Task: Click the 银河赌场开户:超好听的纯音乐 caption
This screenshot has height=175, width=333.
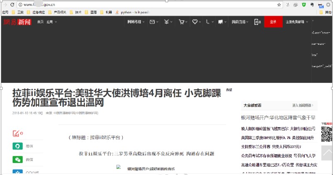Action: point(151,169)
